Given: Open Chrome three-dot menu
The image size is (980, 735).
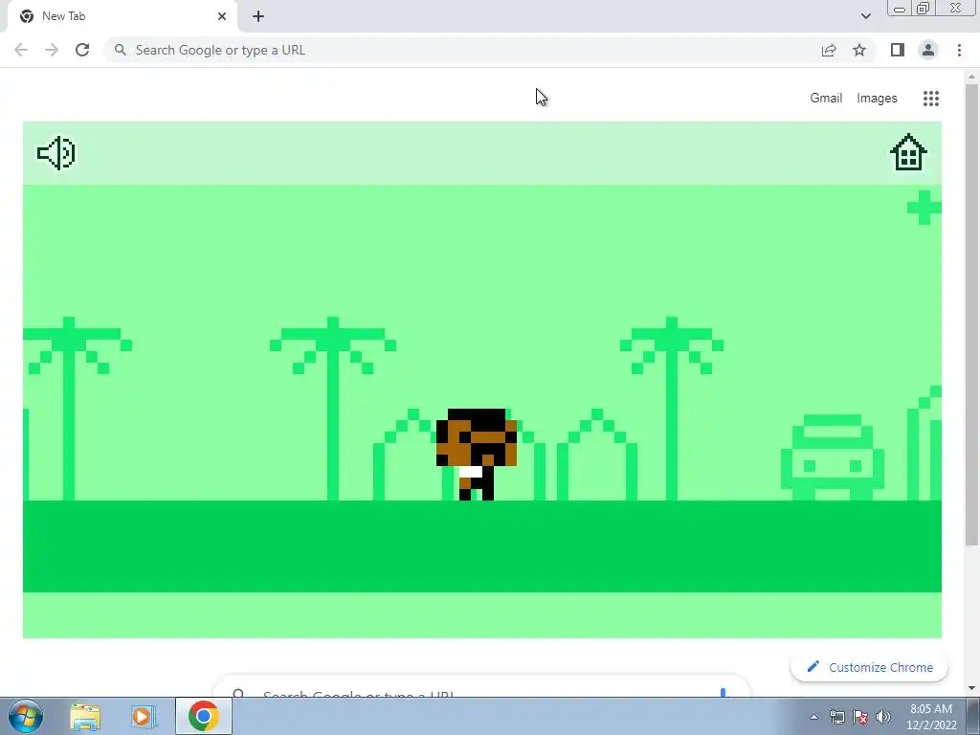Looking at the screenshot, I should (959, 50).
